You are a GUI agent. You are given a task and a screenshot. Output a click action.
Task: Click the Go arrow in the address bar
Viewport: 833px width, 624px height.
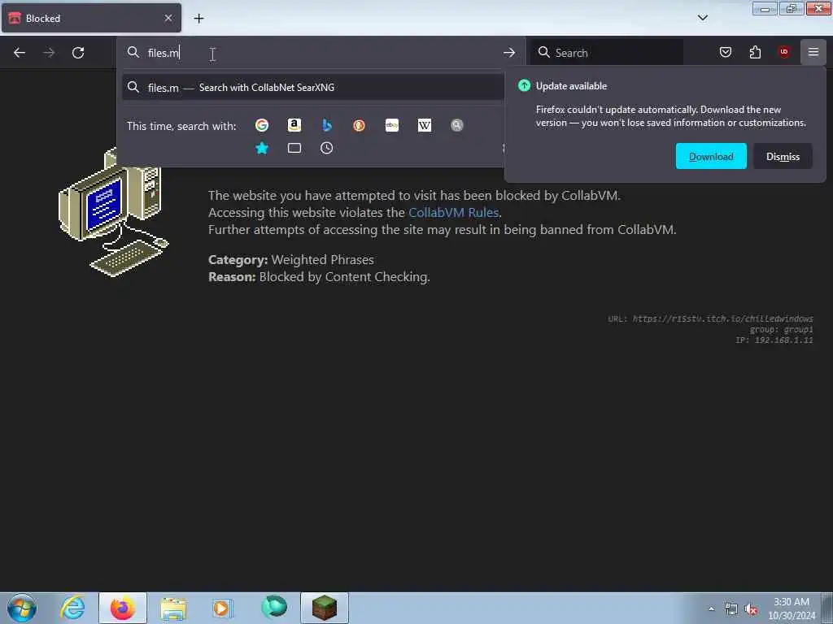509,53
